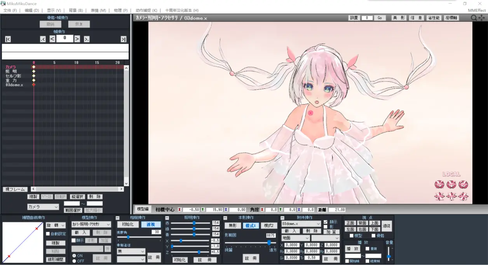
Task: Open the 骨骼追従 無 dropdown
Action: (x=131, y=251)
